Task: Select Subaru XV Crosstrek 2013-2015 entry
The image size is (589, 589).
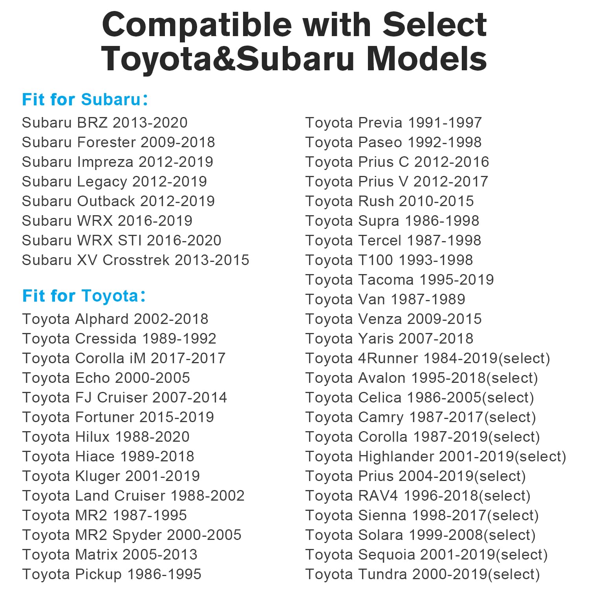Action: pos(136,260)
